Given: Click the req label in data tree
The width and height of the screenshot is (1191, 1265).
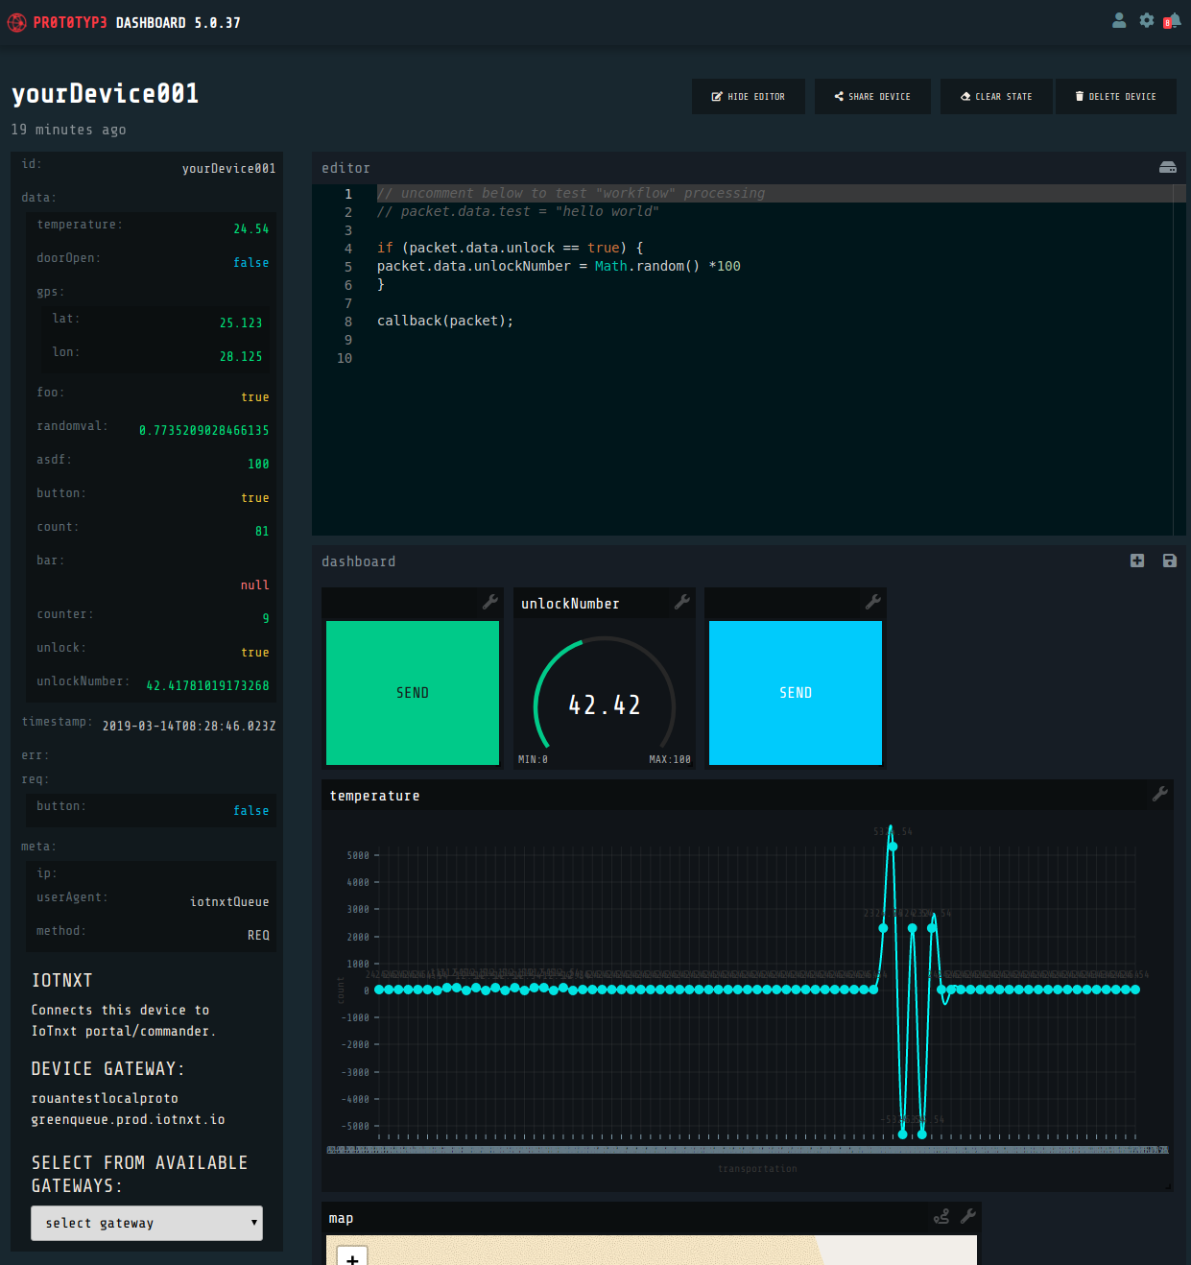Looking at the screenshot, I should pyautogui.click(x=36, y=778).
